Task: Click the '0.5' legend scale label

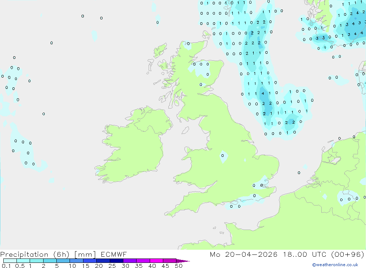Action: pyautogui.click(x=20, y=266)
